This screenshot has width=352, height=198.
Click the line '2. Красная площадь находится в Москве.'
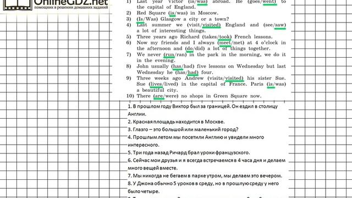pos(176,122)
